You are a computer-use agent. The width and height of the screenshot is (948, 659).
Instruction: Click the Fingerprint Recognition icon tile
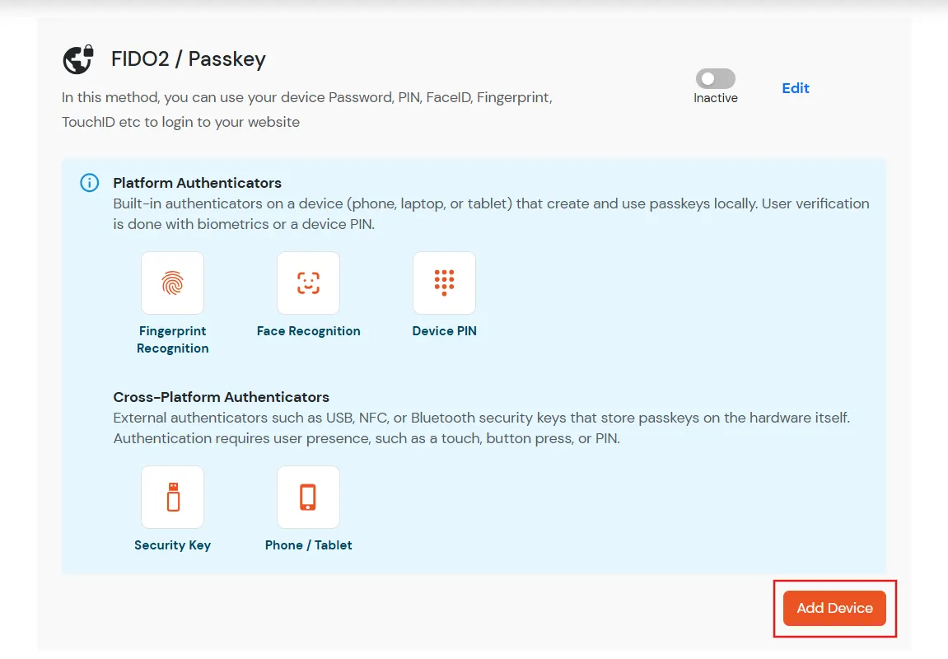pyautogui.click(x=172, y=283)
